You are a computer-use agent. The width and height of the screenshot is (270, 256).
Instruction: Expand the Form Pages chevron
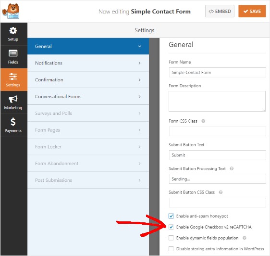coord(139,130)
